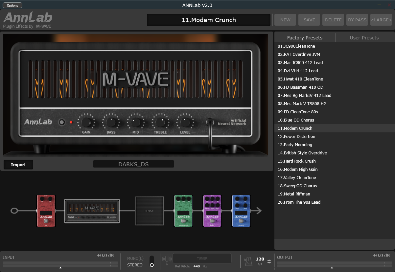Click the 4/4 time signature value
395x272 pixels.
click(260, 264)
